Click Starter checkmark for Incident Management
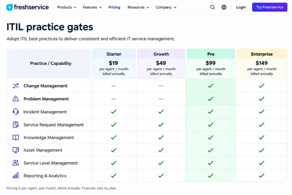 [114, 112]
